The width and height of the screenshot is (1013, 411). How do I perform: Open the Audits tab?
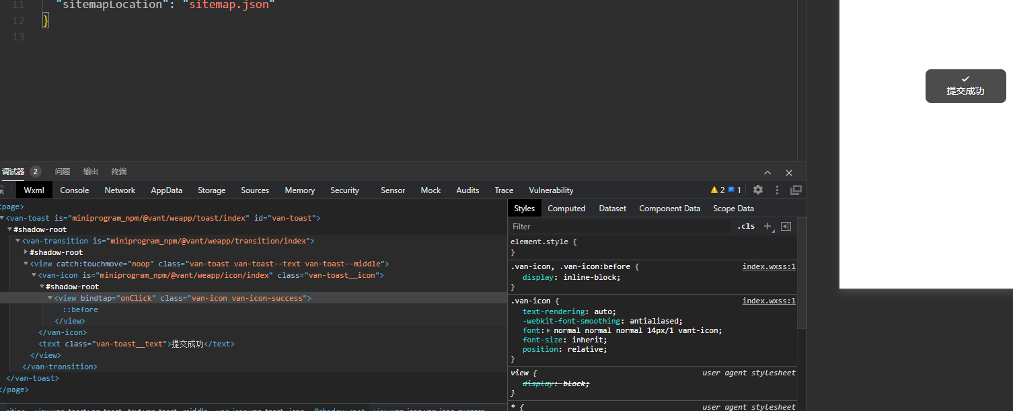[x=468, y=190]
